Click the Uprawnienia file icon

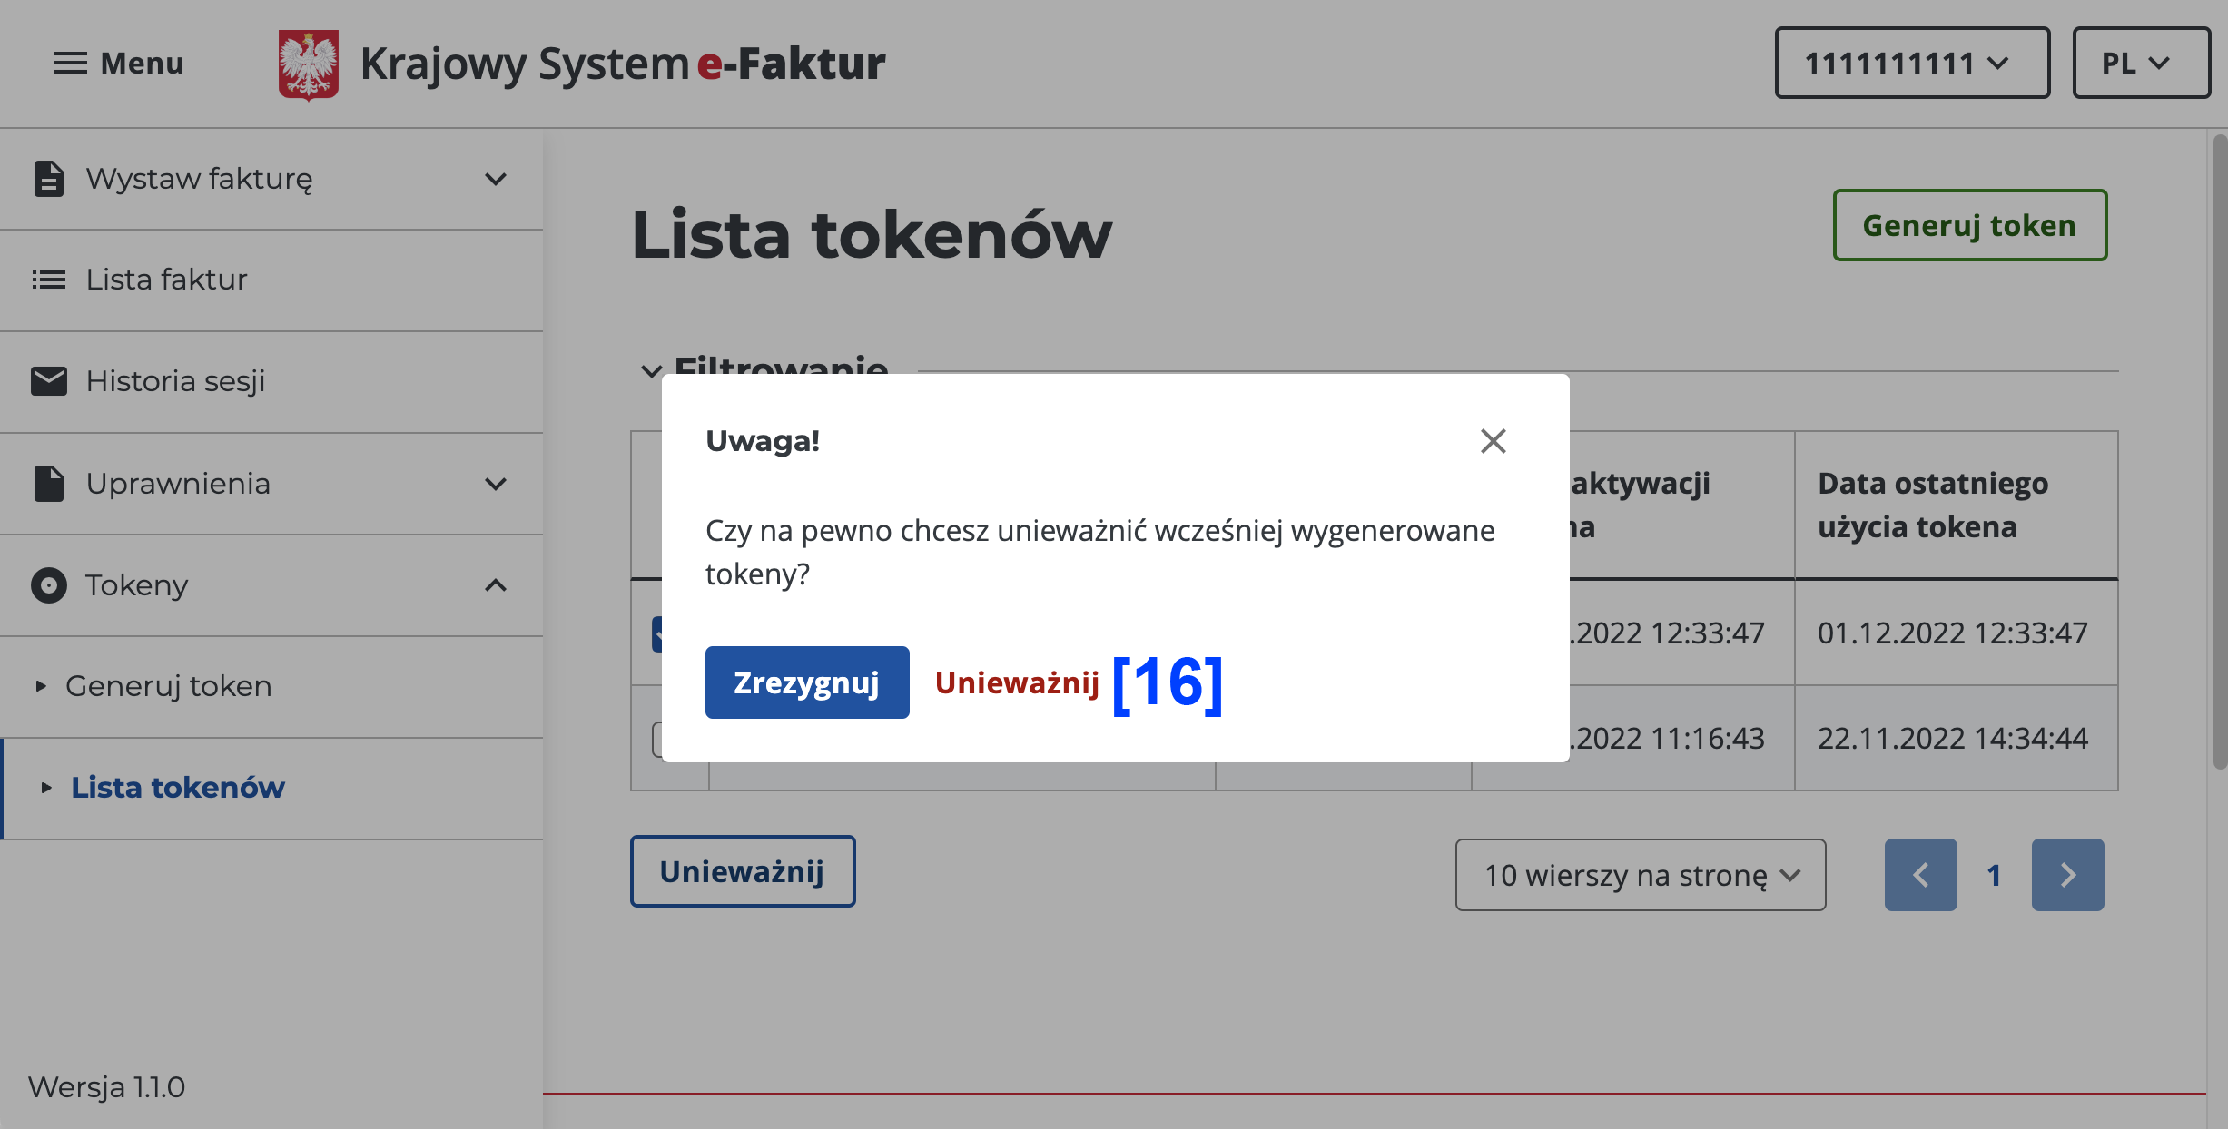49,484
